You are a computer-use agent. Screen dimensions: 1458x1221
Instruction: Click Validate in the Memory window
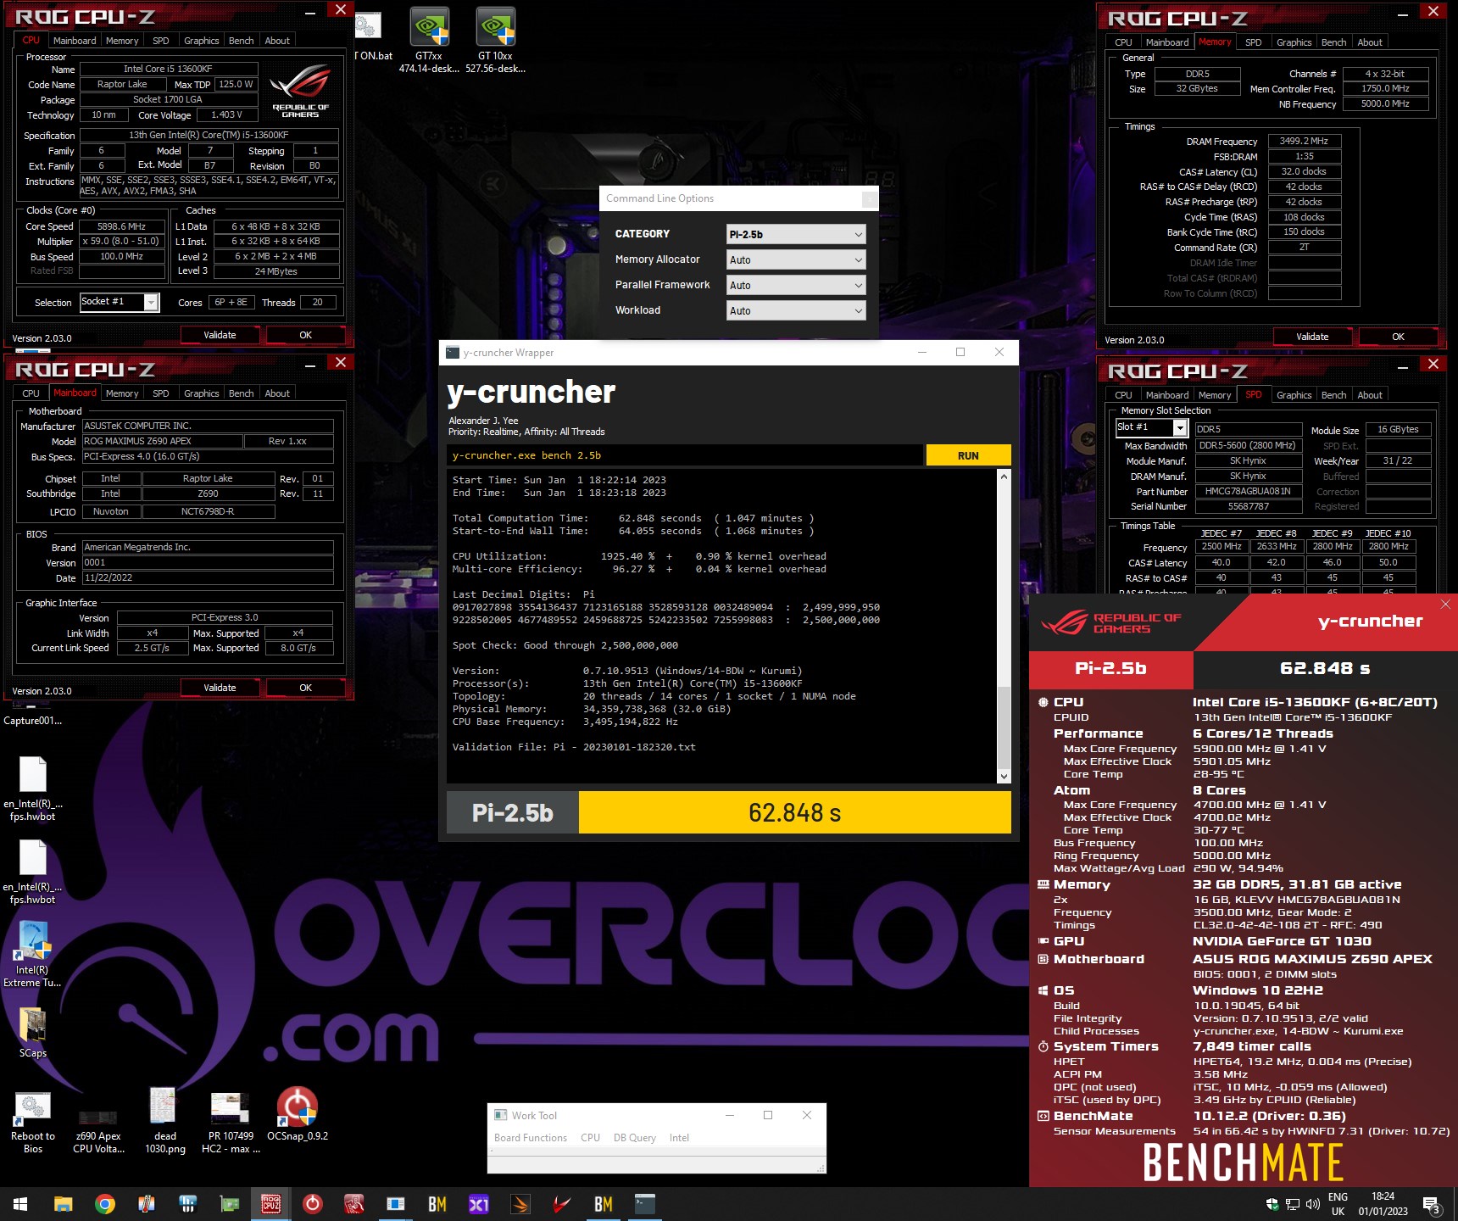pyautogui.click(x=1312, y=337)
